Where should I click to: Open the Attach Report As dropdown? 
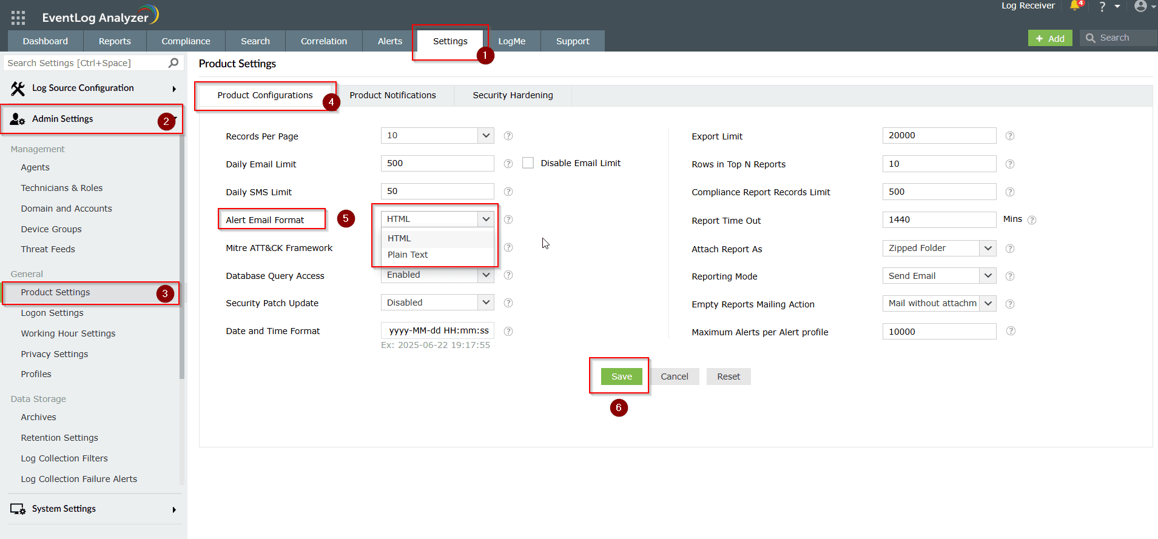click(x=938, y=249)
